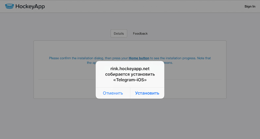Click the Sign In link
The image size is (260, 139).
[250, 7]
